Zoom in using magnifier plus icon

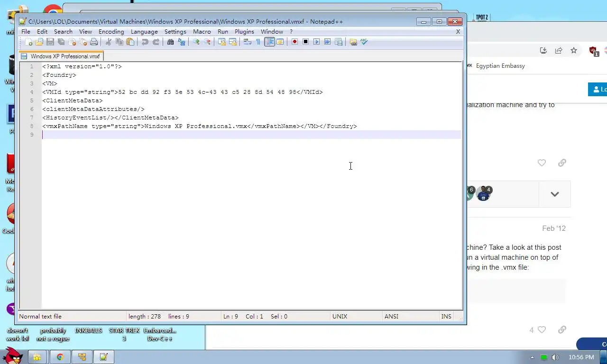point(196,42)
